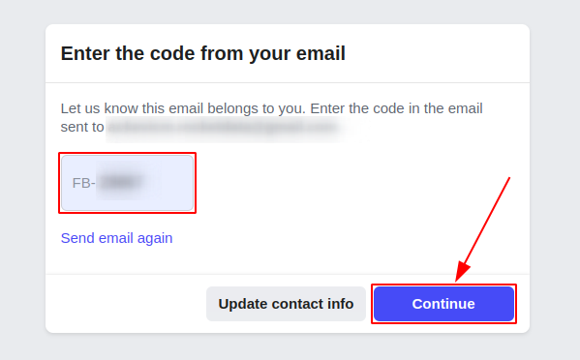Click the Send email again link

[116, 238]
